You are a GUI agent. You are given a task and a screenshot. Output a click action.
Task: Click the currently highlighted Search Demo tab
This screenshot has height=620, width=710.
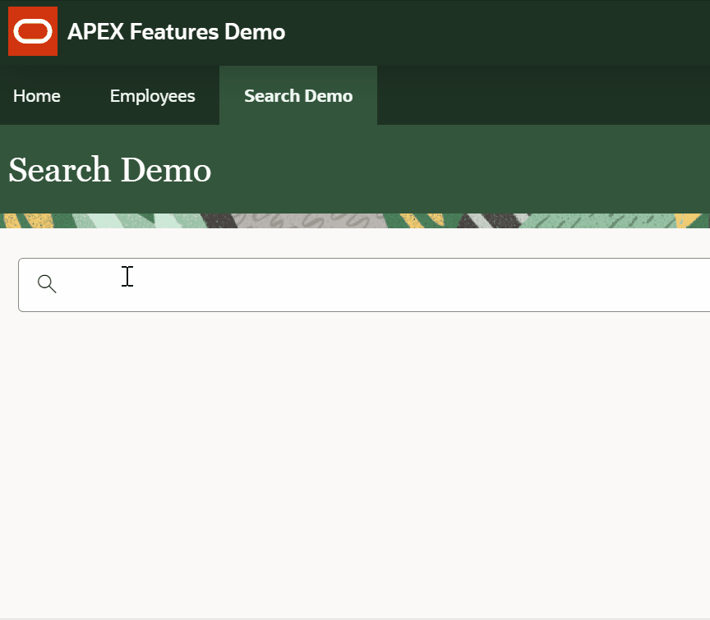[297, 95]
